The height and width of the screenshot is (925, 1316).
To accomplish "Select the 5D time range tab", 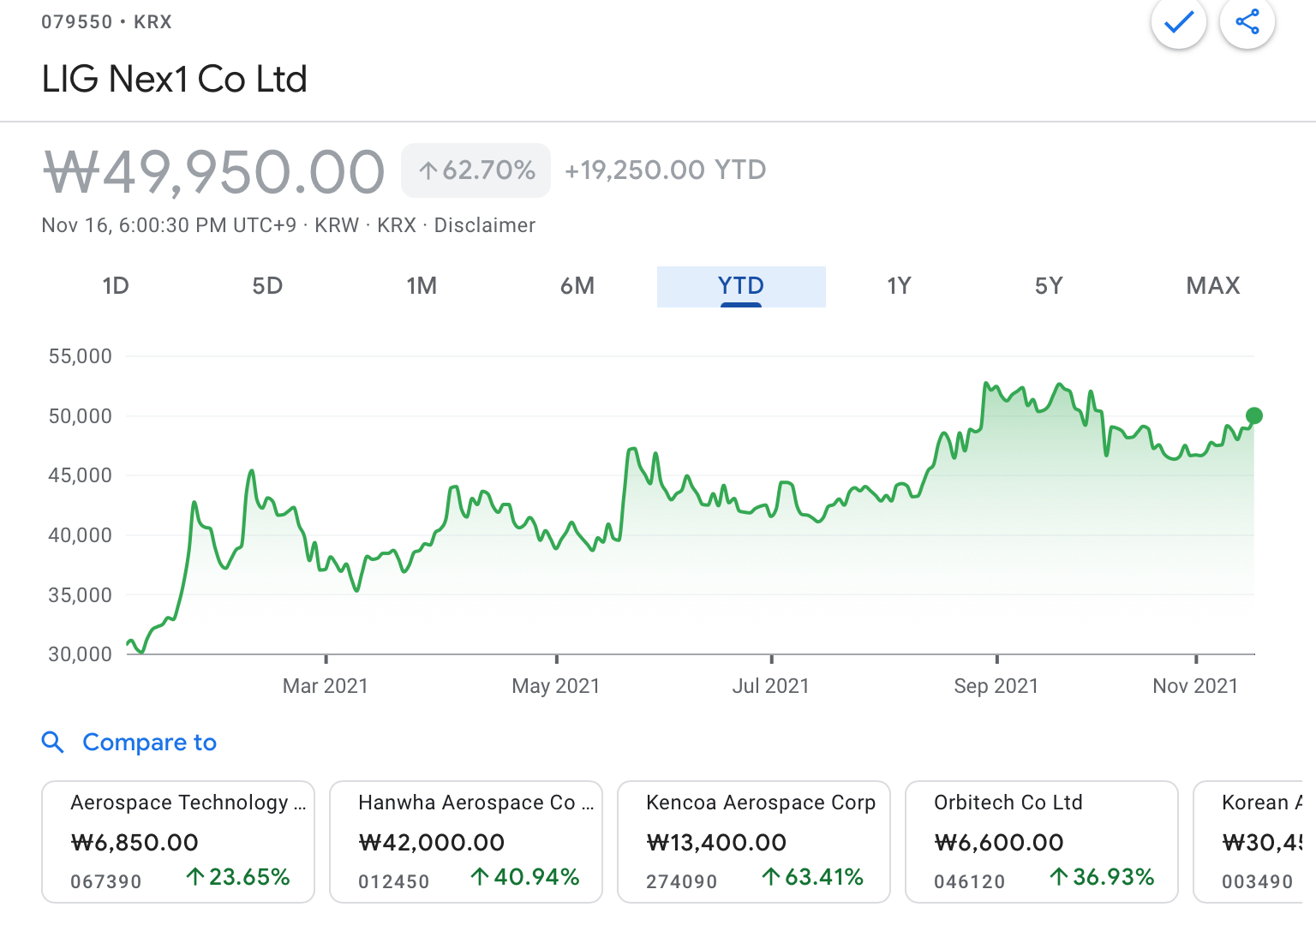I will pyautogui.click(x=267, y=286).
